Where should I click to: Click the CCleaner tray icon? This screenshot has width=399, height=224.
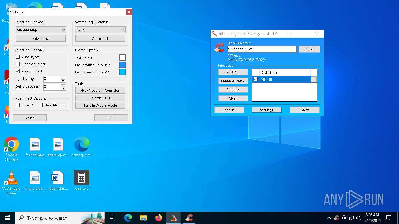coord(336,218)
